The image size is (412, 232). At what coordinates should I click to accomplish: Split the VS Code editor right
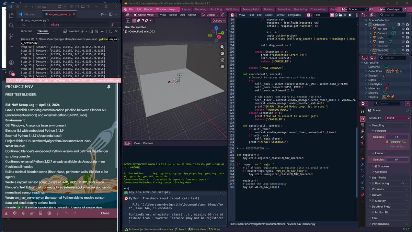pos(111,14)
